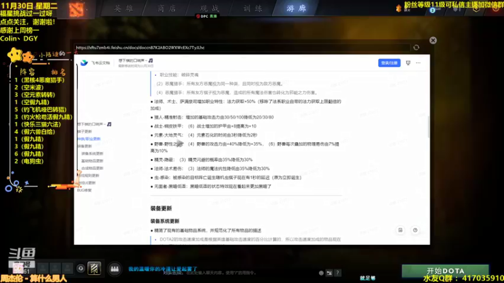The height and width of the screenshot is (283, 504).
Task: Switch to the 观战 (Watch) tab
Action: coord(210,8)
